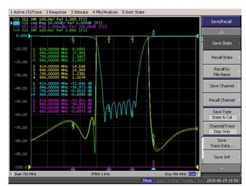Click the 0.000 reference level label
The image size is (246, 186).
[22, 36]
